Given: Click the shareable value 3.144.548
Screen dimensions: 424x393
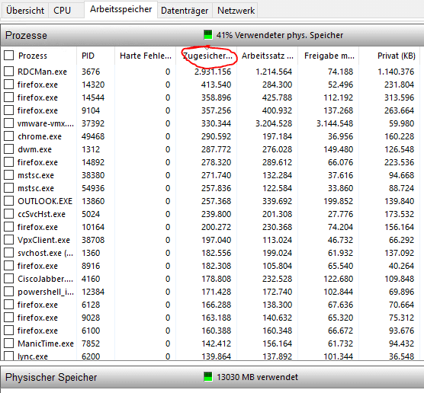Looking at the screenshot, I should click(335, 123).
